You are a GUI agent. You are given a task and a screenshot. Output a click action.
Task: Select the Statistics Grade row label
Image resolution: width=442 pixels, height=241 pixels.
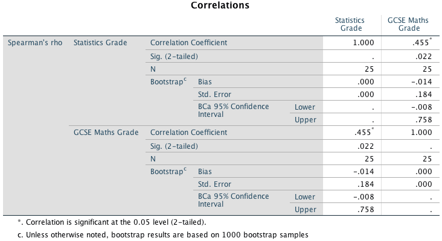tap(100, 43)
